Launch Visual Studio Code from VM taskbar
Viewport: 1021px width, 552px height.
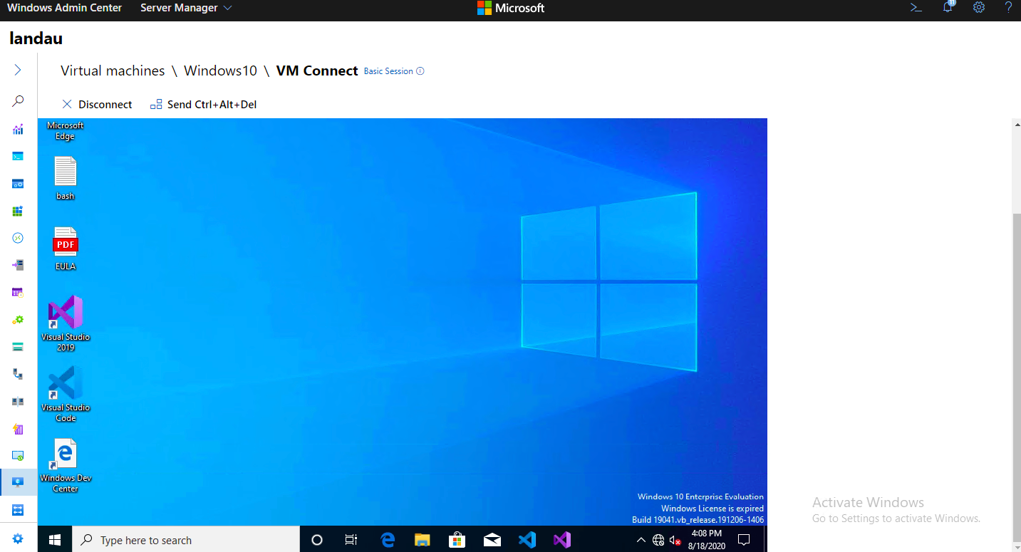[527, 540]
